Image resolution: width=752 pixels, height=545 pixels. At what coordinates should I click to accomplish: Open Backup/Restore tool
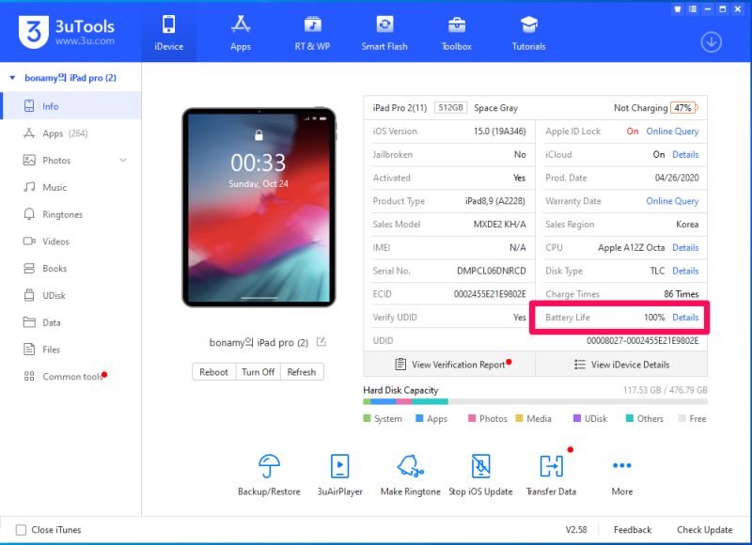click(269, 475)
